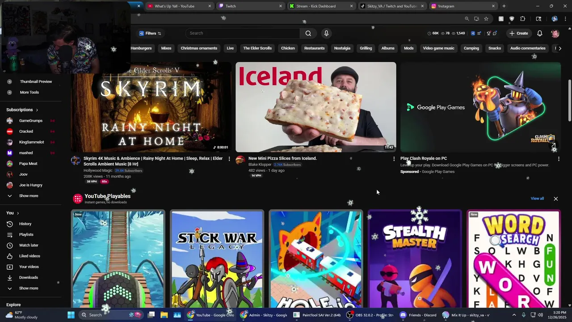The image size is (572, 322).
Task: Open the Chrome extensions puzzle icon
Action: (x=523, y=19)
